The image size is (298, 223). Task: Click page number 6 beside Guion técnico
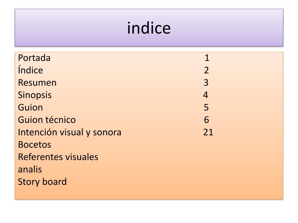coord(207,120)
